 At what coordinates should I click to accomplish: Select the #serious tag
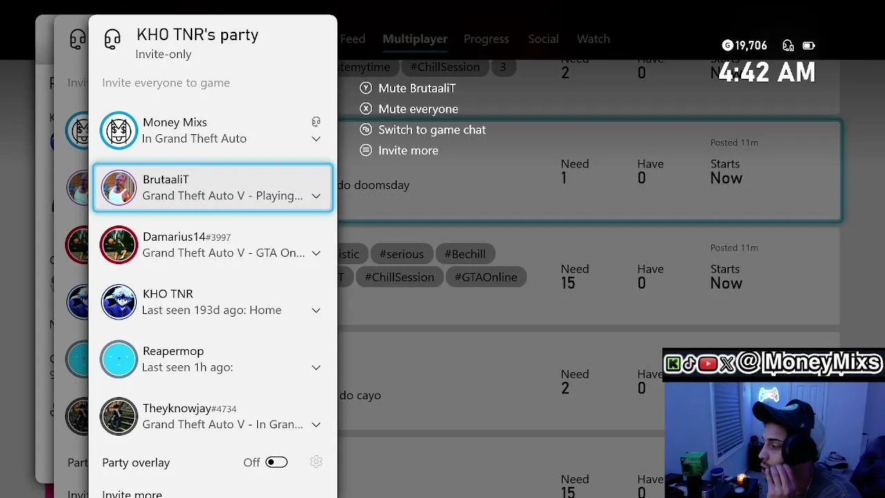coord(402,254)
